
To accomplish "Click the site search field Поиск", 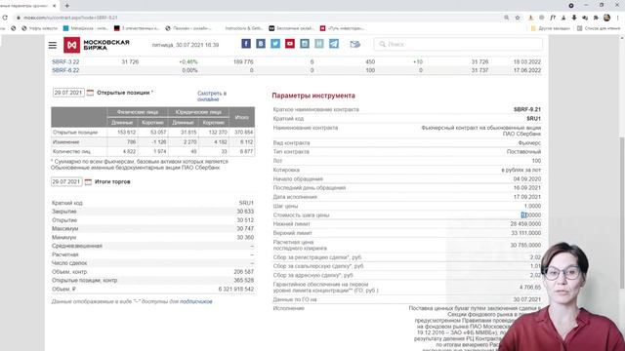I will click(x=458, y=44).
